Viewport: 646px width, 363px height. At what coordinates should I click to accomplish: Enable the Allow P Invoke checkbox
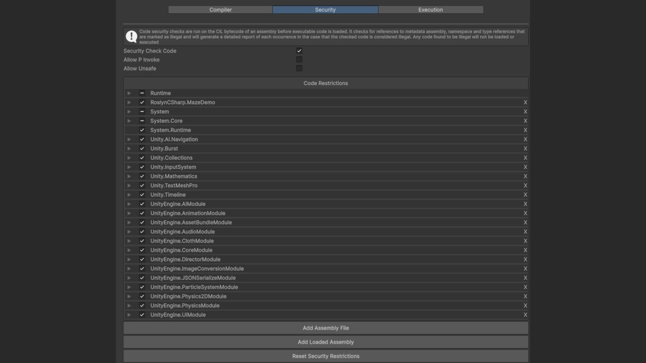[299, 60]
